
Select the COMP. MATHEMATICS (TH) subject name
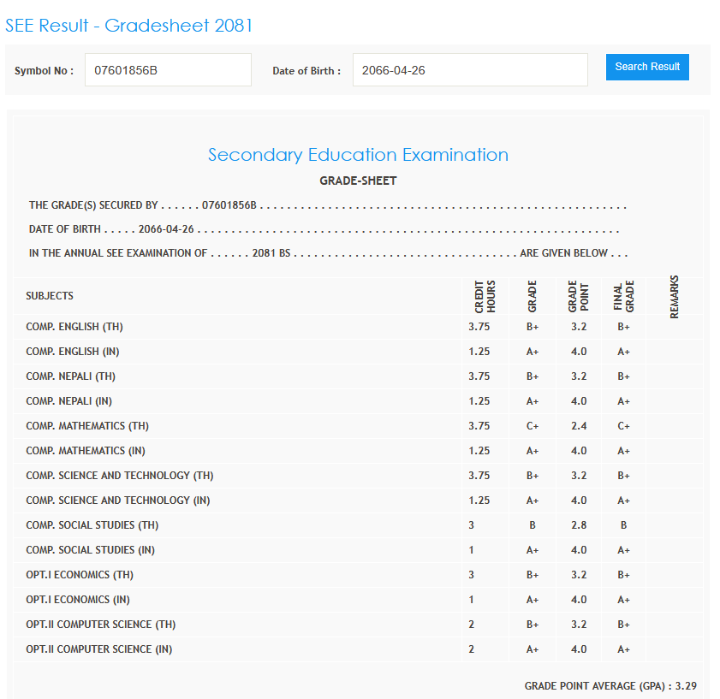pyautogui.click(x=88, y=426)
